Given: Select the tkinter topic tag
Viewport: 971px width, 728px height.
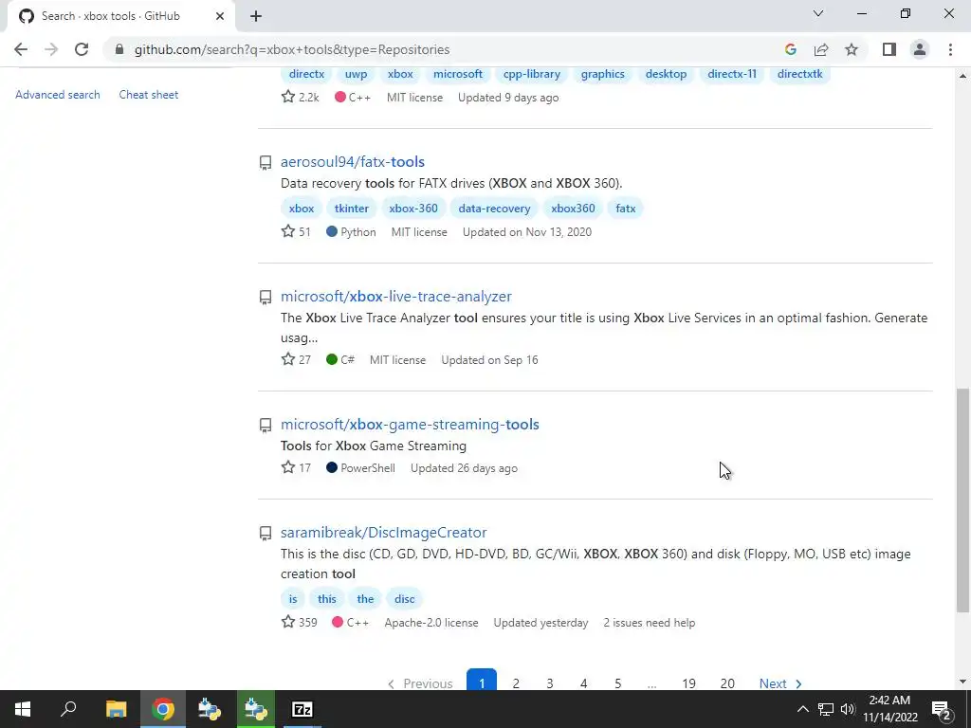Looking at the screenshot, I should pos(352,208).
